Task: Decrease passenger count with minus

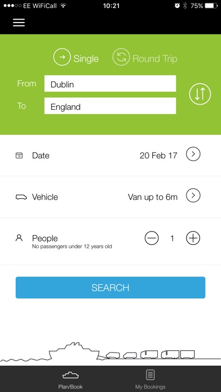Action: (152, 238)
